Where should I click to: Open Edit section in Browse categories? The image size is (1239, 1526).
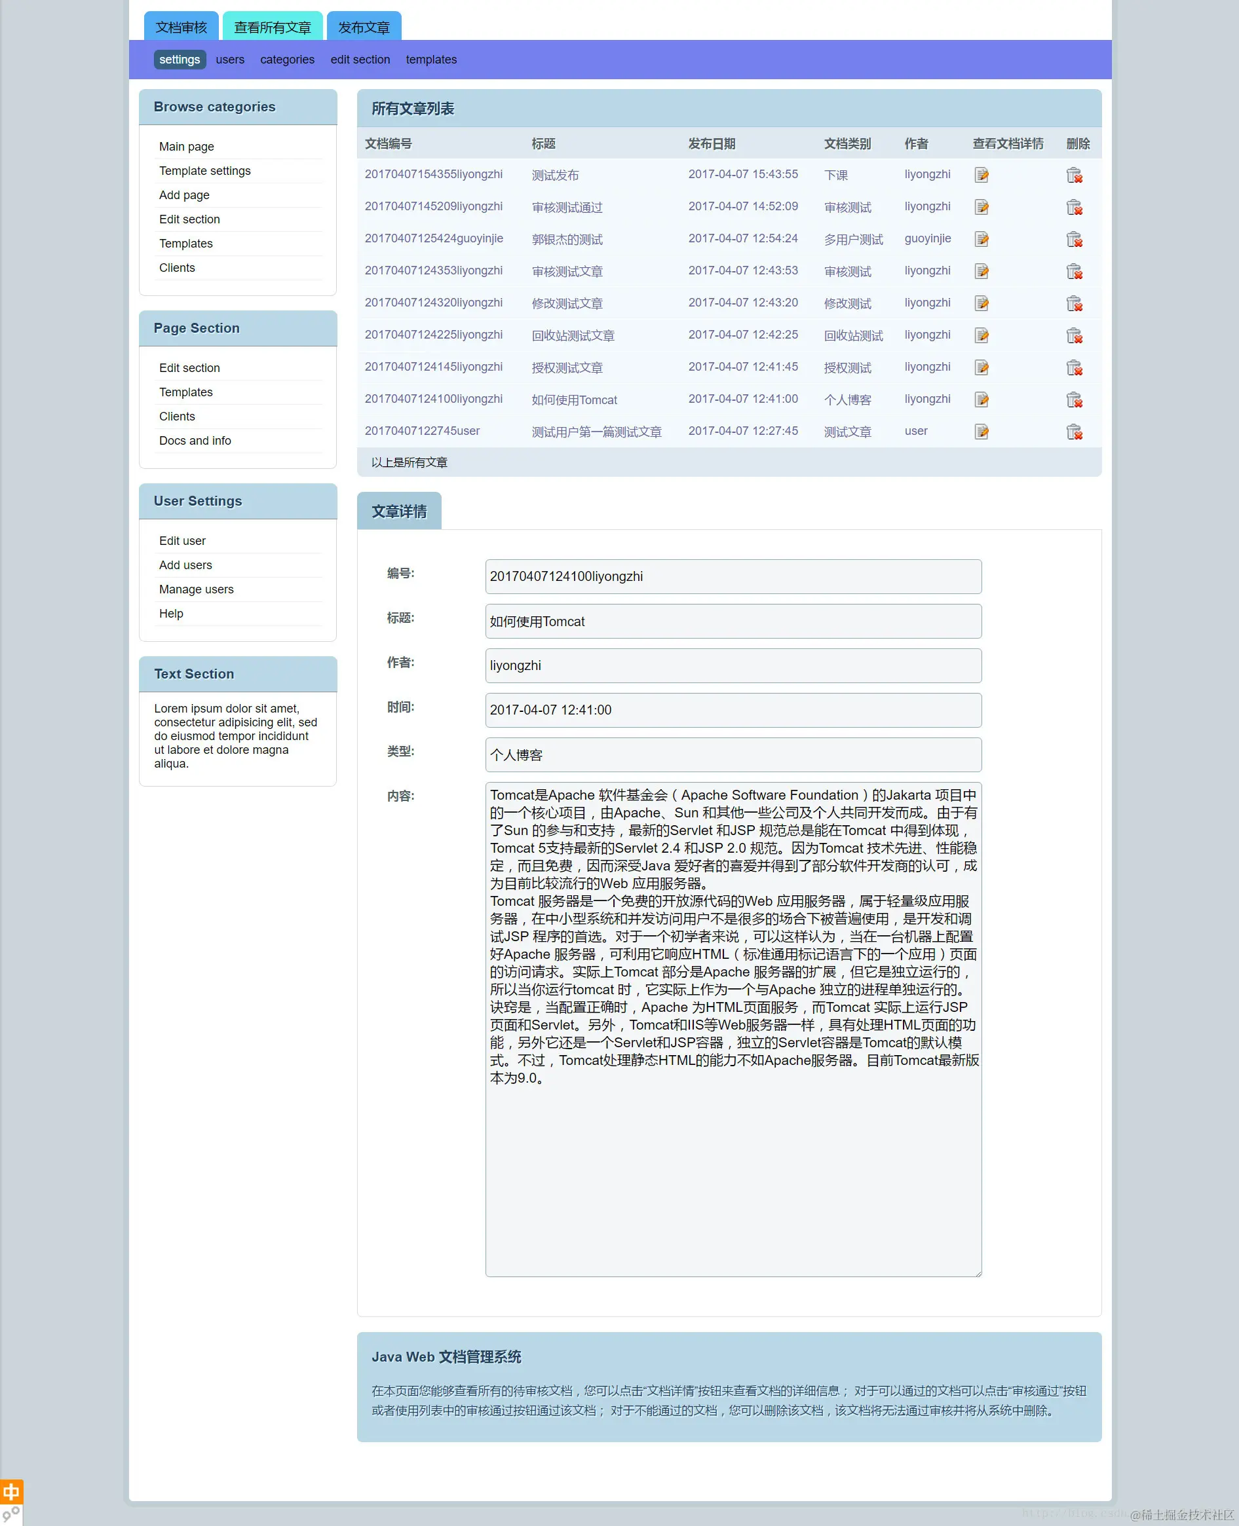pyautogui.click(x=189, y=219)
